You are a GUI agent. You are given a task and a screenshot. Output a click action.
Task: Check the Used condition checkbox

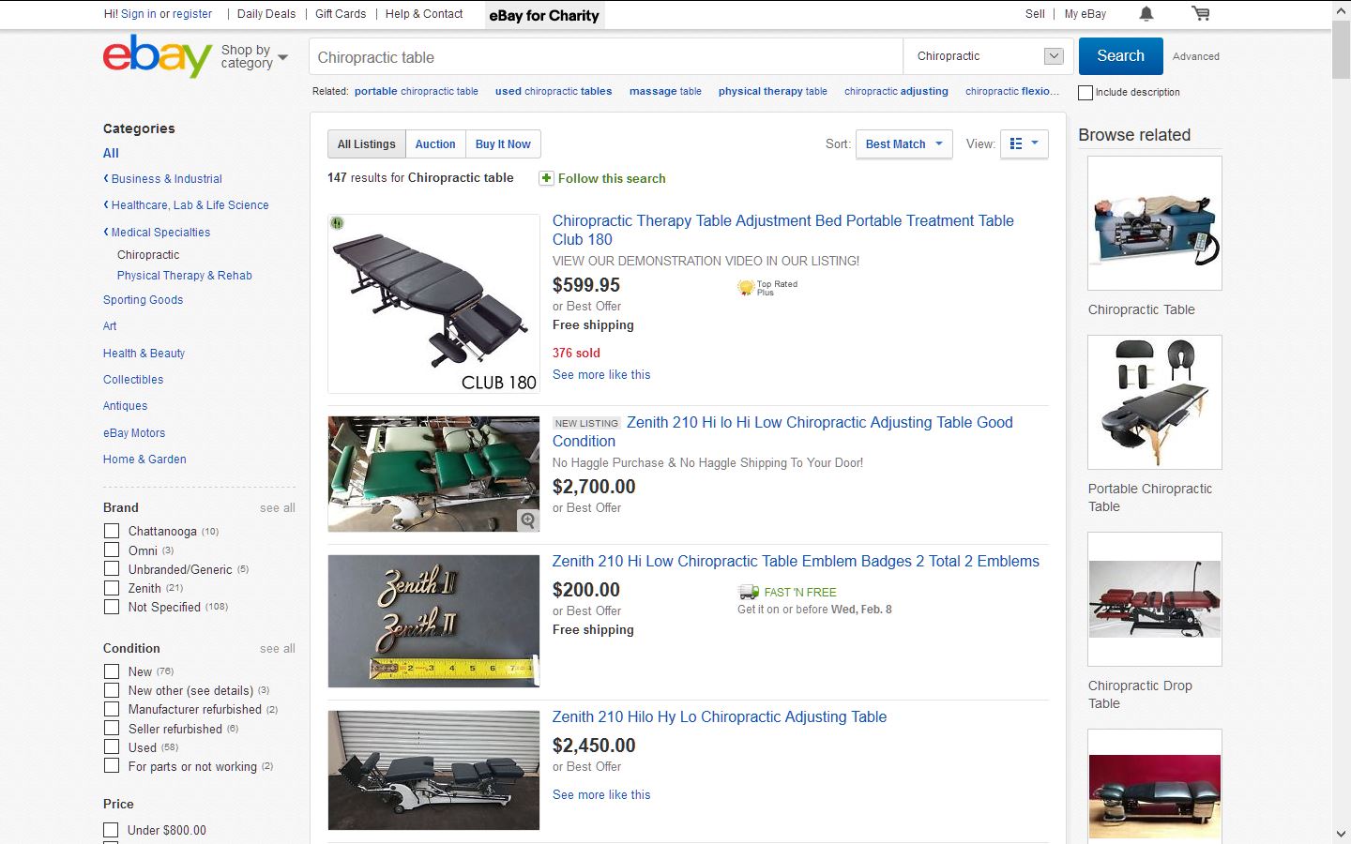(112, 747)
